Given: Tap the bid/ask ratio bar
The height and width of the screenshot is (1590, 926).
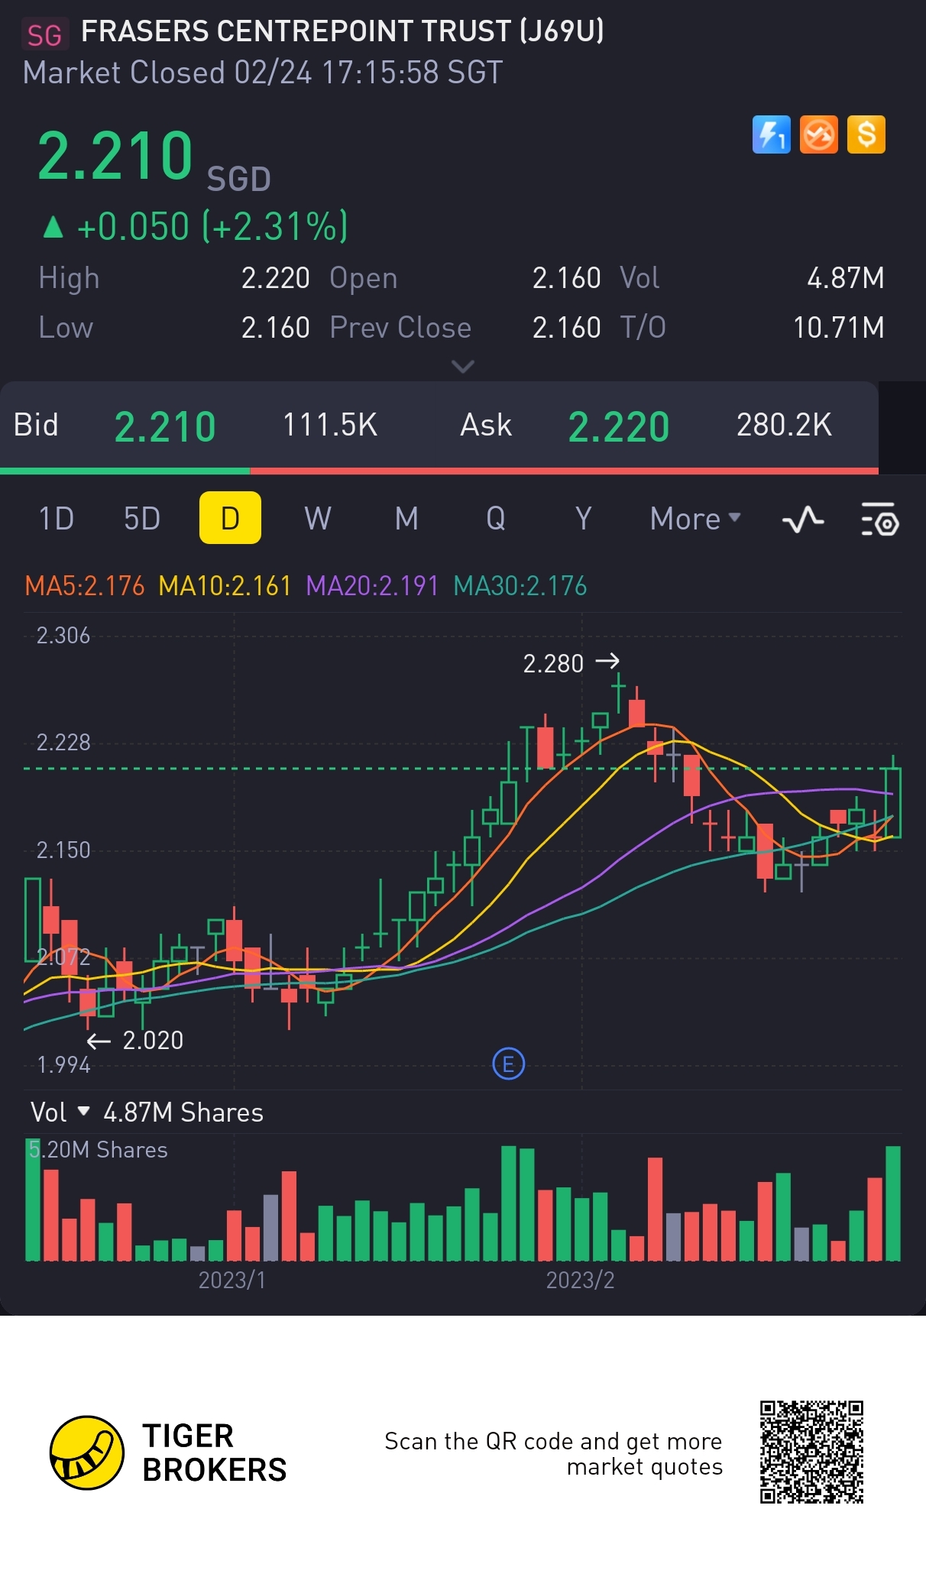Looking at the screenshot, I should pyautogui.click(x=439, y=471).
